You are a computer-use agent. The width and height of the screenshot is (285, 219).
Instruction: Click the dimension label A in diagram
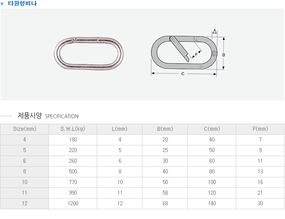[x=215, y=31]
